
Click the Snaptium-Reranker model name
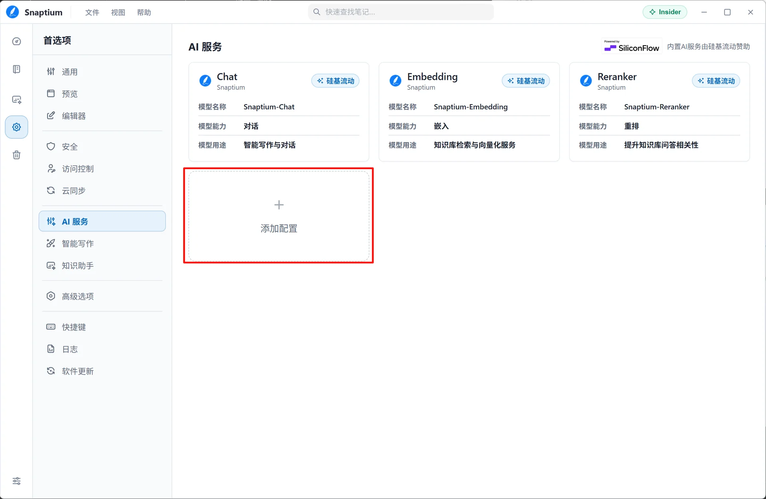657,107
